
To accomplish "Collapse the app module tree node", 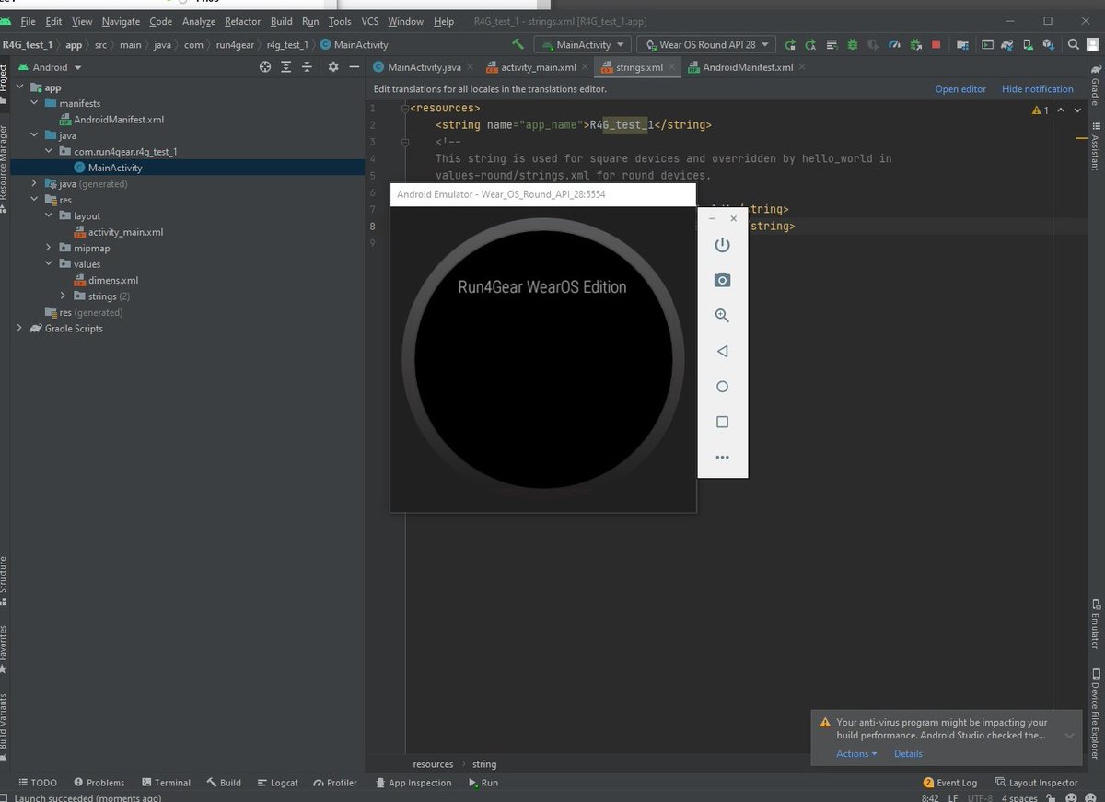I will click(21, 87).
